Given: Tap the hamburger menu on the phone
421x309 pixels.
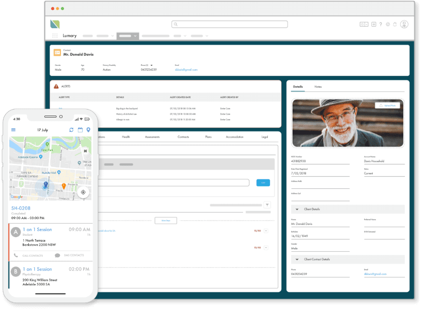Looking at the screenshot, I should coord(14,130).
